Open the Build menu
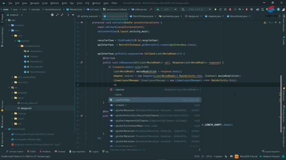Screen dimensions: 286x160 (x=64, y=3)
